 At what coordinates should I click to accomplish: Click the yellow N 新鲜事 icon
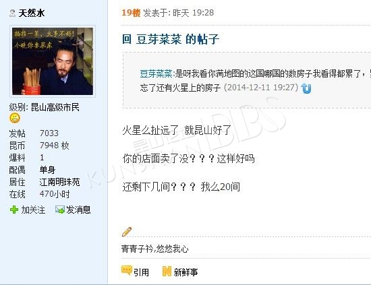167,272
